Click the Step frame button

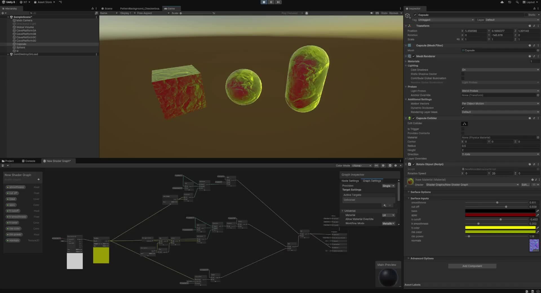pyautogui.click(x=278, y=2)
